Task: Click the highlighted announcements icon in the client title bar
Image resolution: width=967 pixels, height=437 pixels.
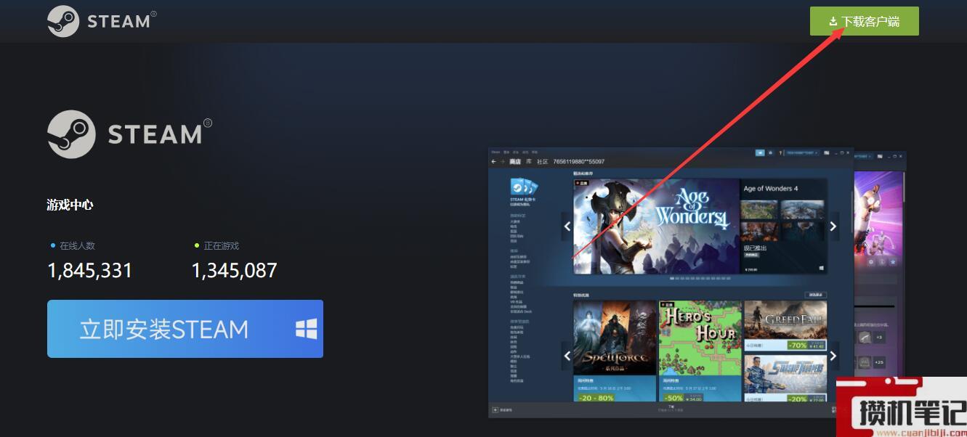Action: click(x=760, y=153)
